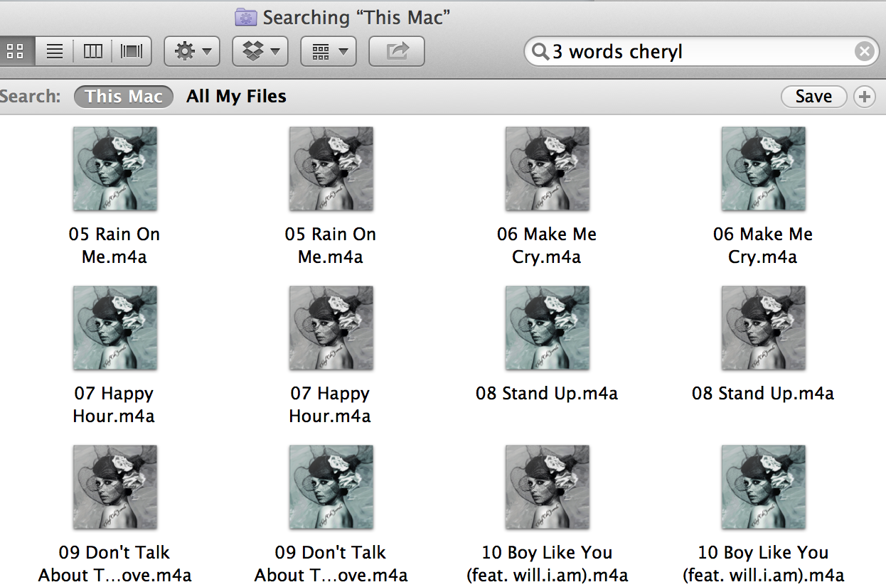Click the second '05 Rain On Me.m4a' file name
This screenshot has height=587, width=886.
pos(331,245)
